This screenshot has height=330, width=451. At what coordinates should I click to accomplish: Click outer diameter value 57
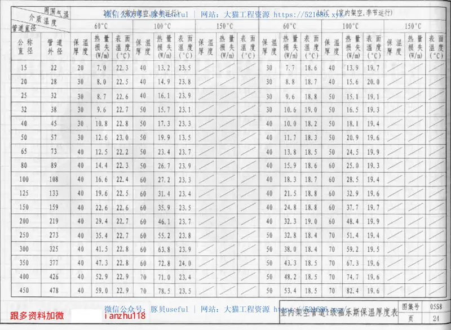[54, 137]
